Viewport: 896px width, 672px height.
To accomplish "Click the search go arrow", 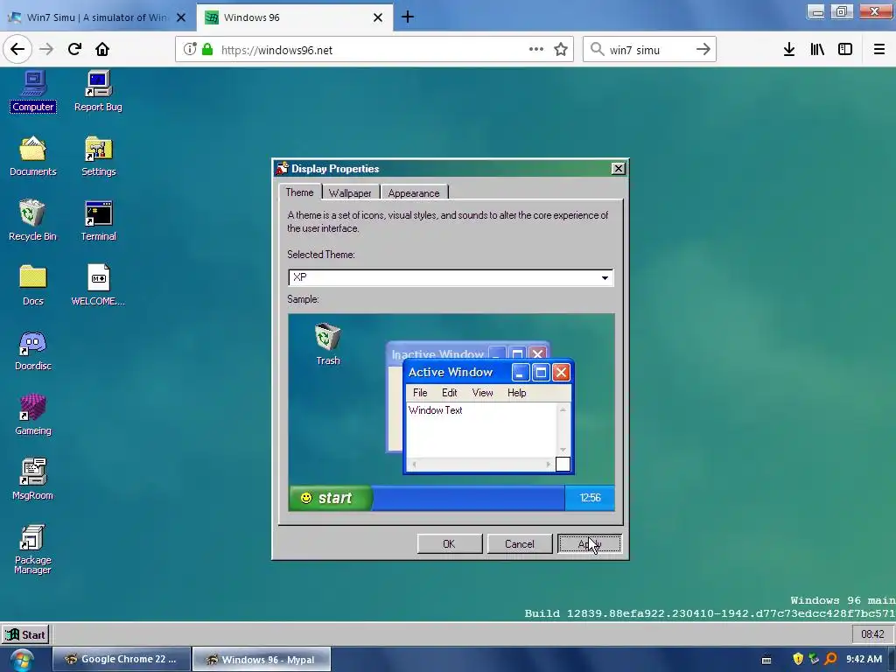I will coord(703,50).
